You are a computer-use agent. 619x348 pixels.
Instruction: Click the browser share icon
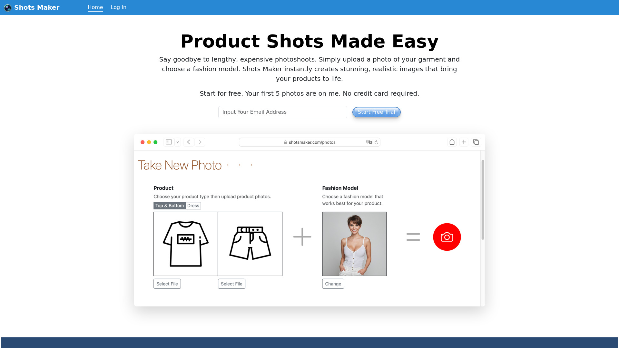pyautogui.click(x=452, y=141)
